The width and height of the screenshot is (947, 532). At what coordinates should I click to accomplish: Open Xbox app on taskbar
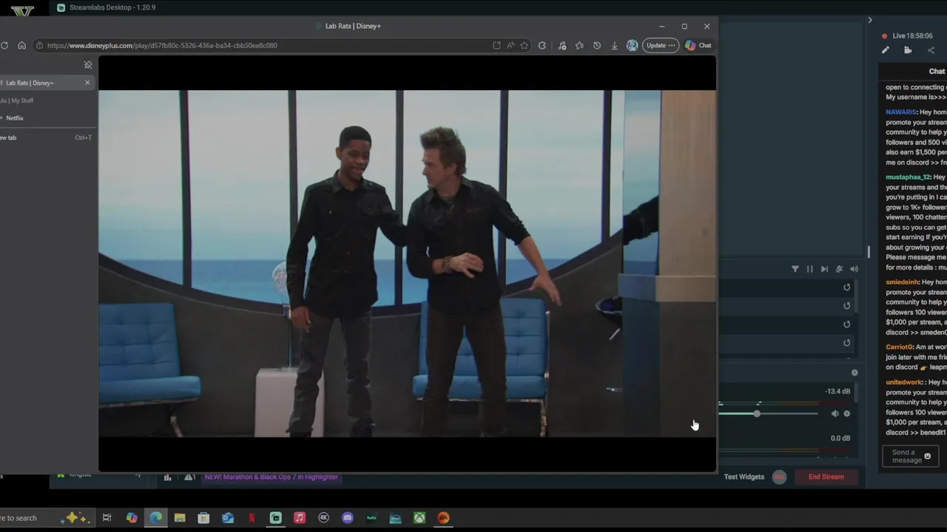(x=419, y=518)
